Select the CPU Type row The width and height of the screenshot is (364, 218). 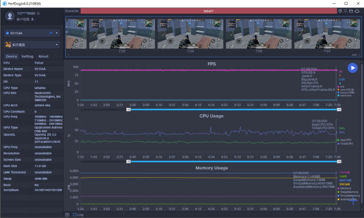(x=32, y=88)
